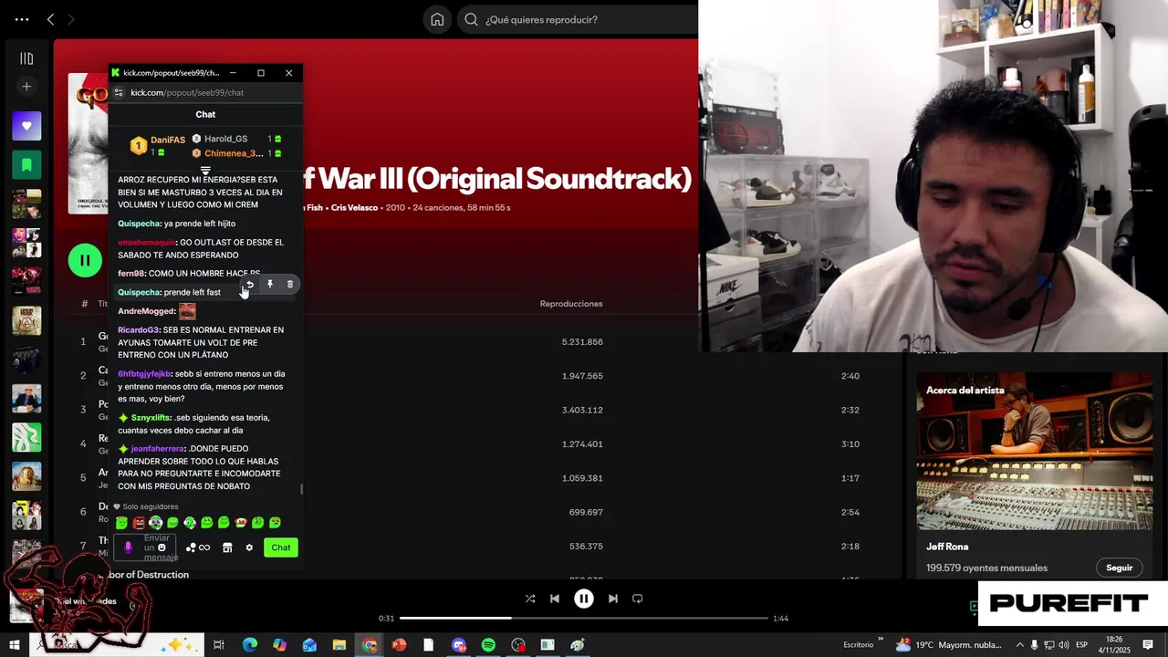The height and width of the screenshot is (657, 1168).
Task: Click the purple microphone icon in chat input
Action: click(128, 547)
